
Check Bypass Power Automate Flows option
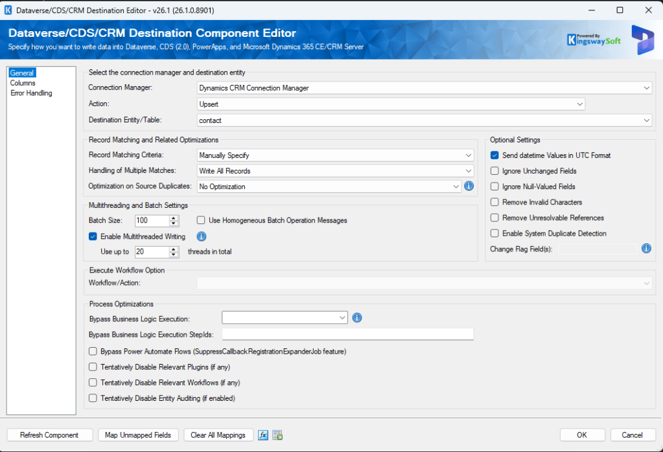coord(93,352)
